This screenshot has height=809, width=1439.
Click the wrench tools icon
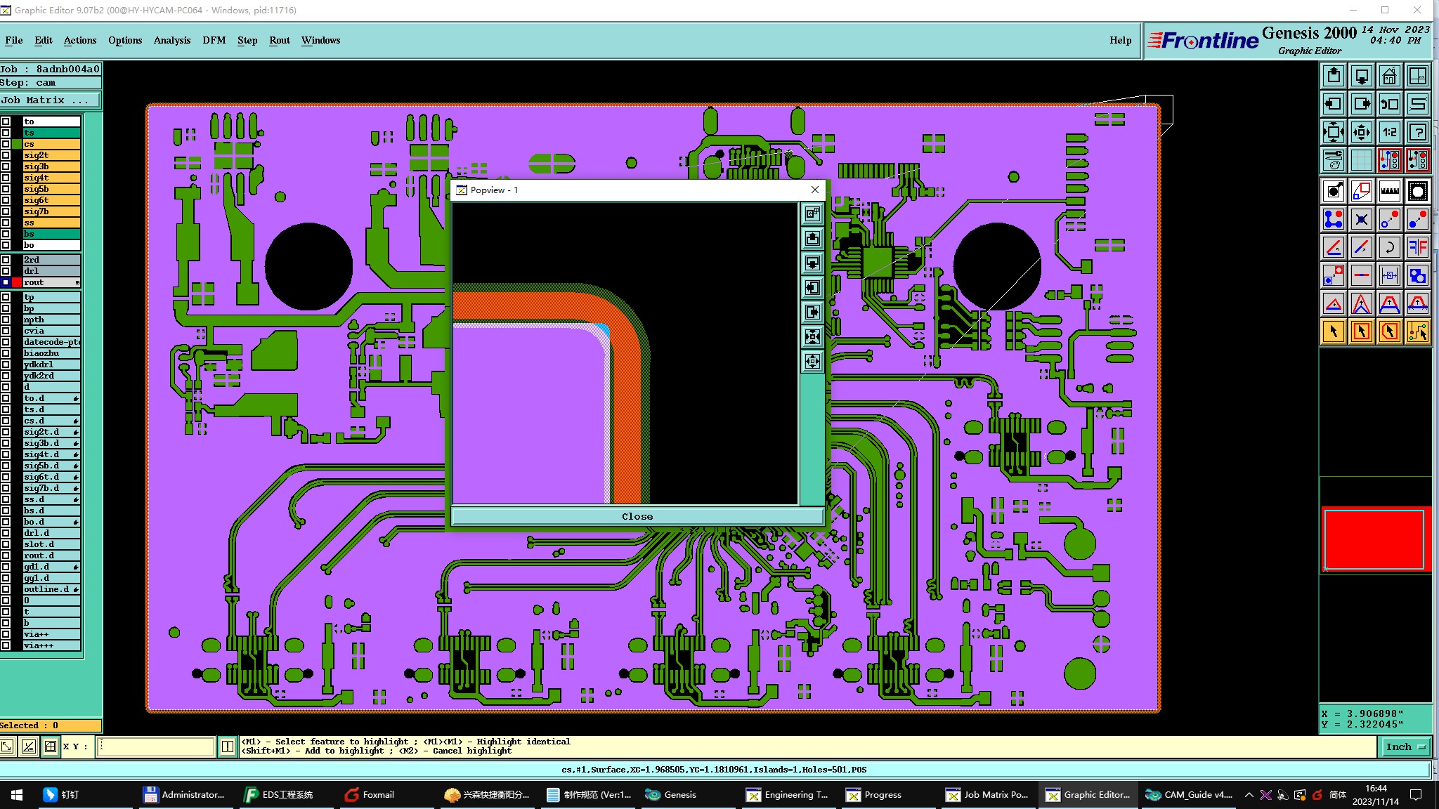pos(1333,160)
